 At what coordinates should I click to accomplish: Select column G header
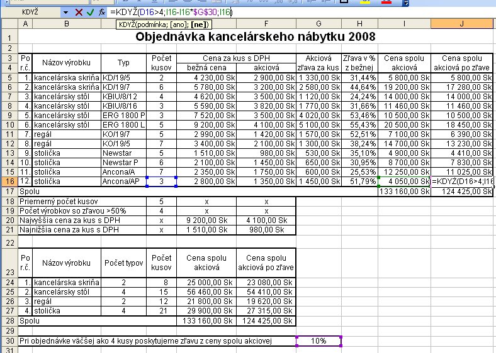click(318, 24)
